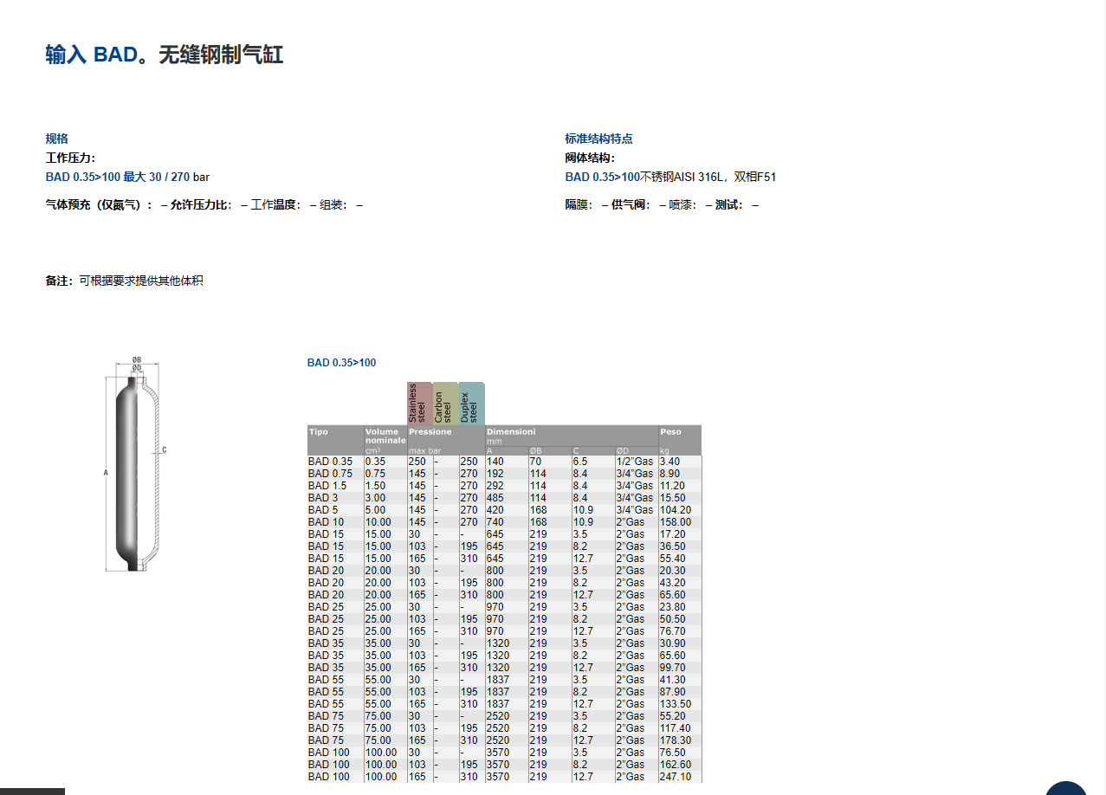Click the page title 输入 BAD。无缝钢制气缸

[x=165, y=55]
